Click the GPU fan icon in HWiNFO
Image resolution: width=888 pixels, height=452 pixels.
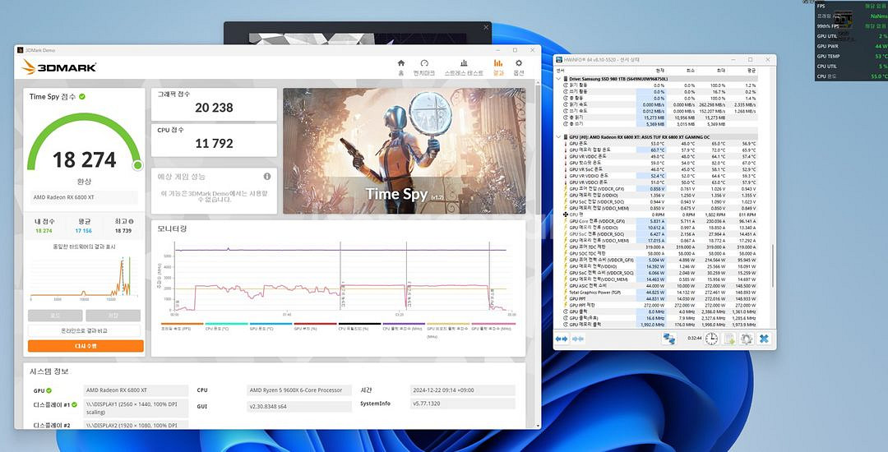click(566, 214)
